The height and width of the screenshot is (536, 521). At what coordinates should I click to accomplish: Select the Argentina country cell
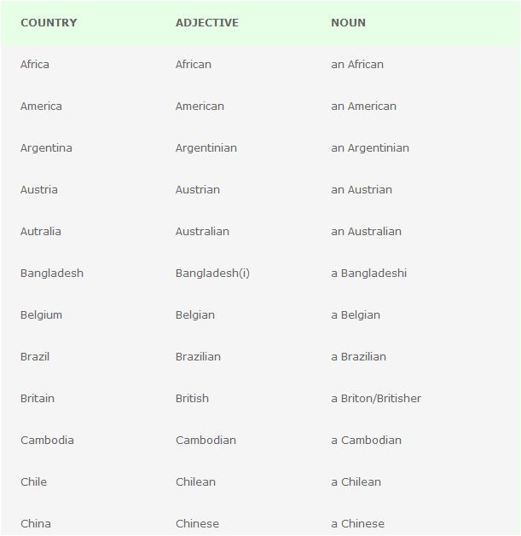click(46, 148)
